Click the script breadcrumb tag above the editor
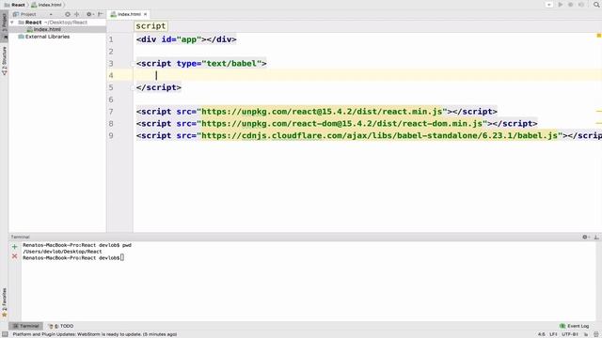Image resolution: width=602 pixels, height=338 pixels. click(150, 26)
